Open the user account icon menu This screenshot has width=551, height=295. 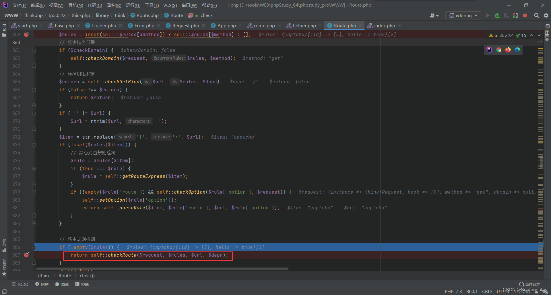434,15
